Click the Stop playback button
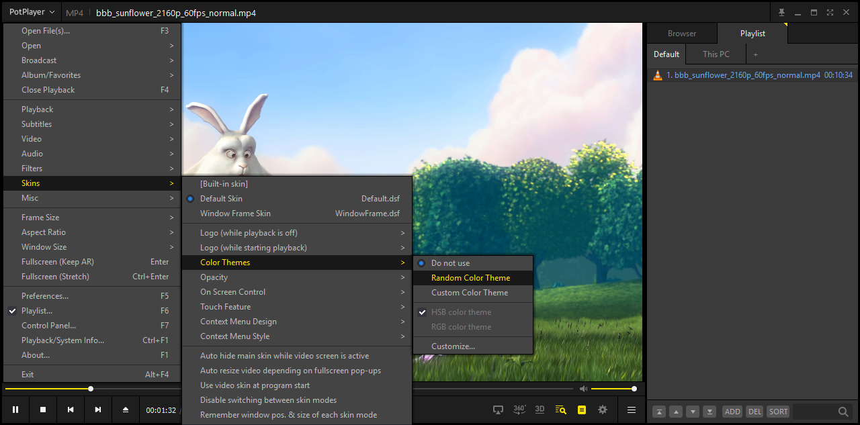This screenshot has height=425, width=860. (43, 410)
